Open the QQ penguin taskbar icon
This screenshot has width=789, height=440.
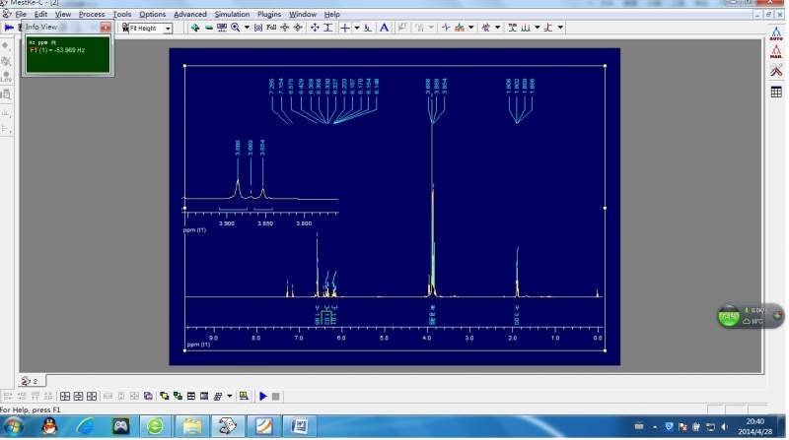[x=48, y=427]
